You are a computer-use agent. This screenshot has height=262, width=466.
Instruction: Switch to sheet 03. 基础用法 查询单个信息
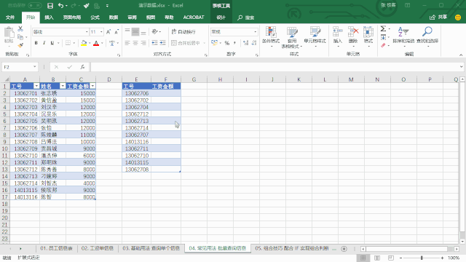click(151, 248)
